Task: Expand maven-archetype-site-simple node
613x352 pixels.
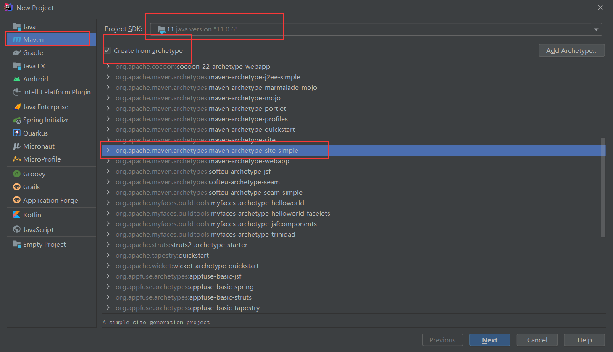Action: coord(108,150)
